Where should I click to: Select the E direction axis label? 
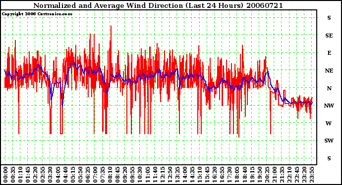click(x=329, y=53)
